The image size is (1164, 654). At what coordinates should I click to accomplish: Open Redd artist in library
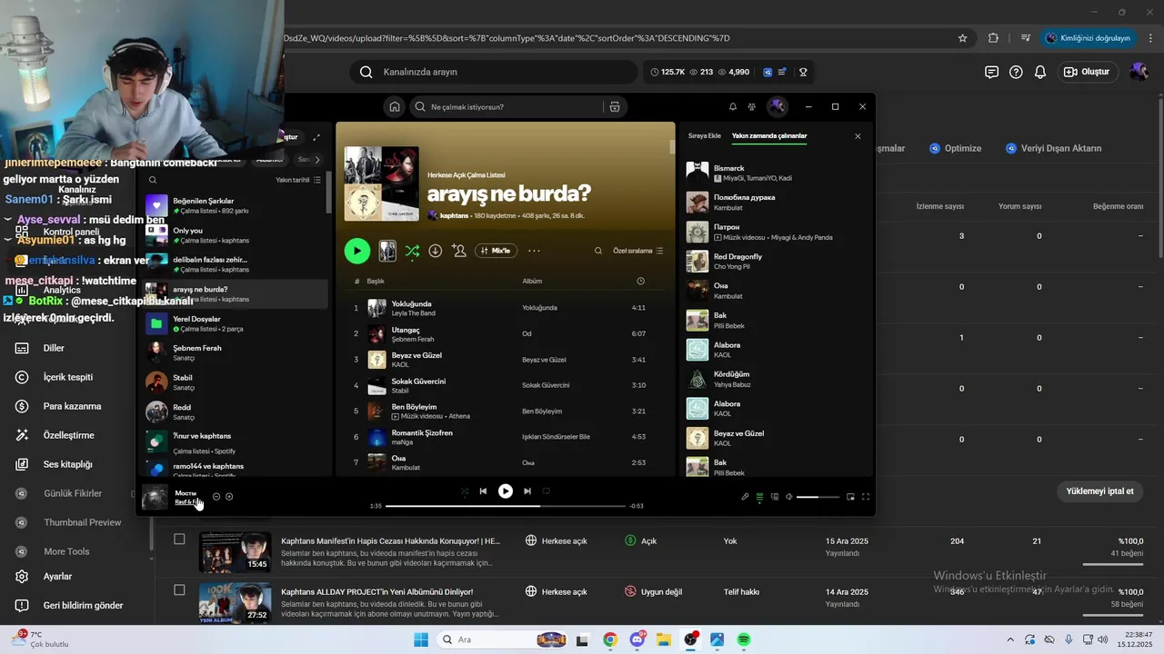tap(235, 411)
